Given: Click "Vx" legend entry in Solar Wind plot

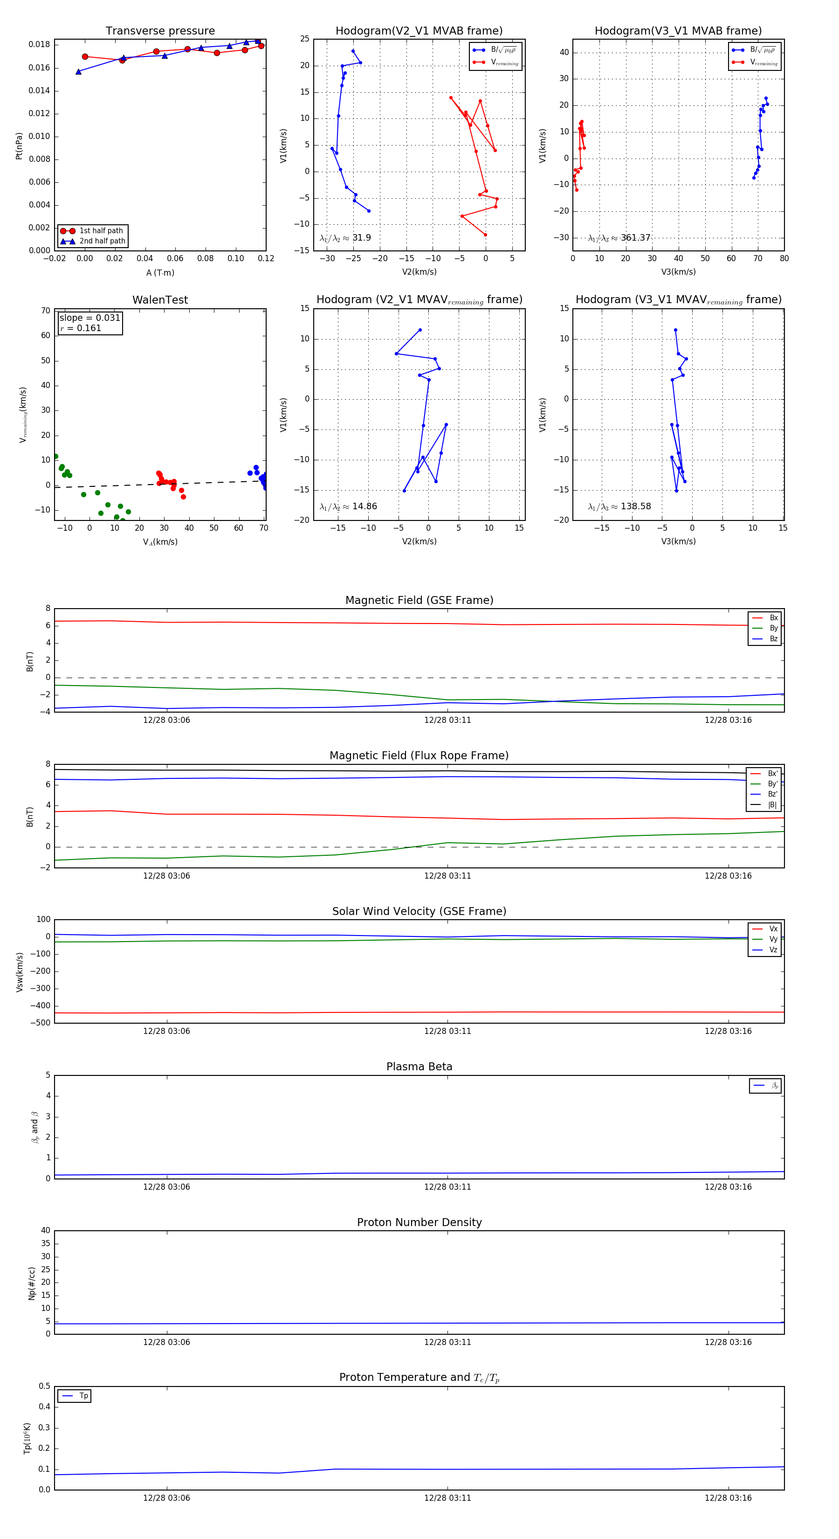Looking at the screenshot, I should 765,929.
